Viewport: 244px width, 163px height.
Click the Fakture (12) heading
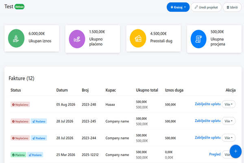pos(22,78)
